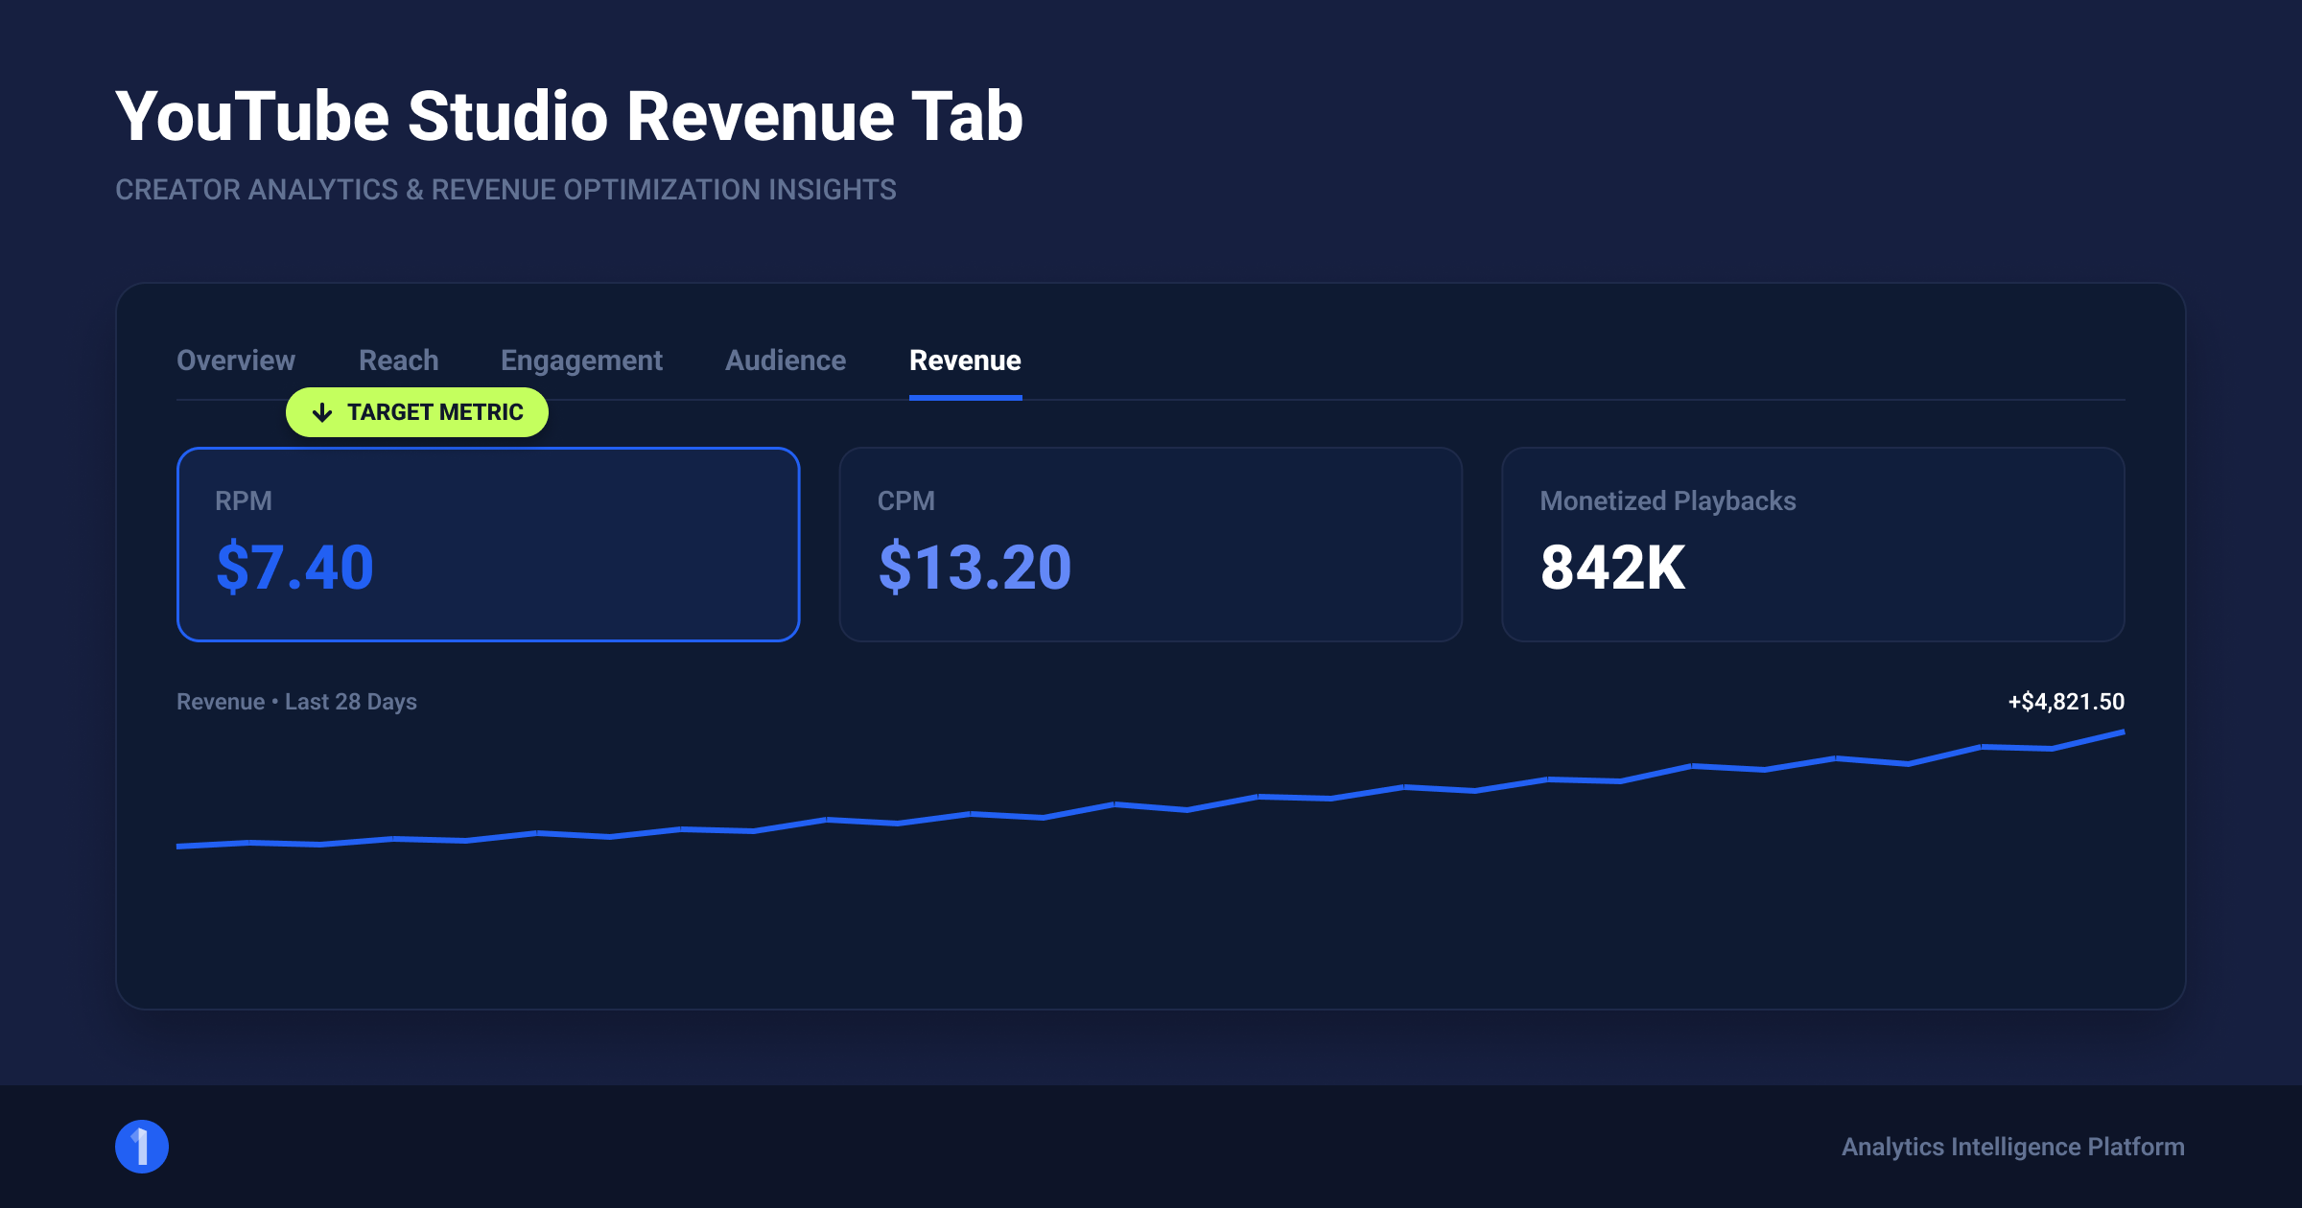Viewport: 2302px width, 1208px height.
Task: Click the $7.40 RPM value
Action: coord(294,568)
